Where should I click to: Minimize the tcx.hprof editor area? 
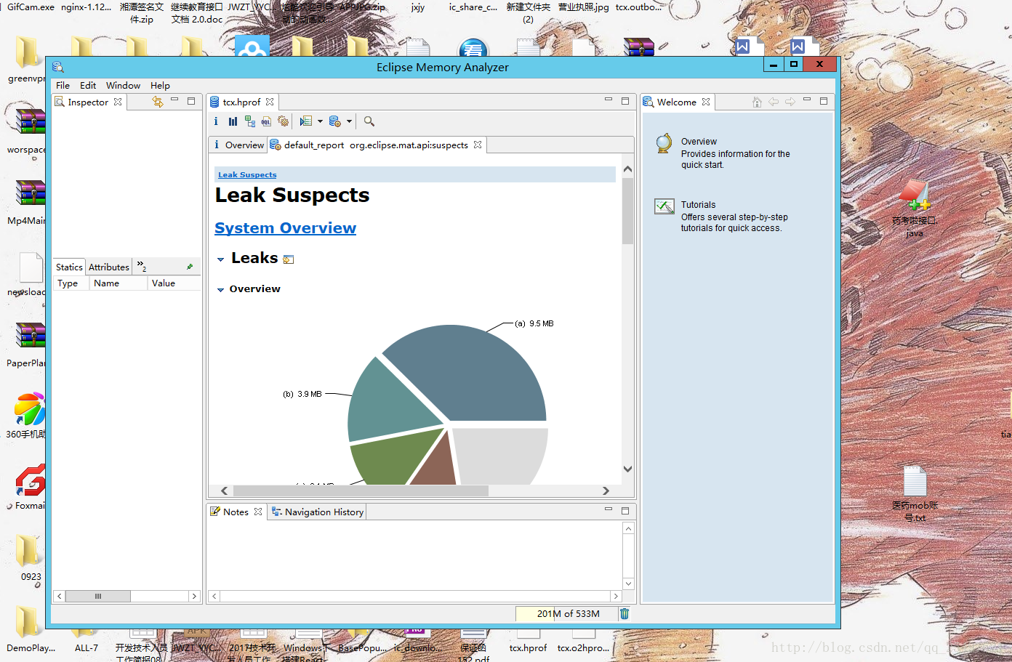(608, 100)
